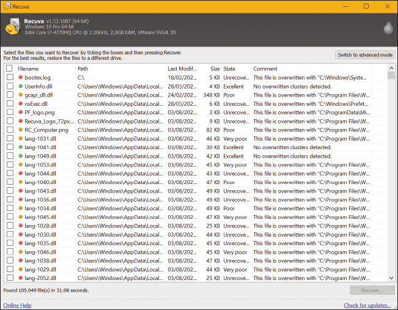Tick the select-all checkbox in the header
This screenshot has width=398, height=310.
(x=9, y=68)
